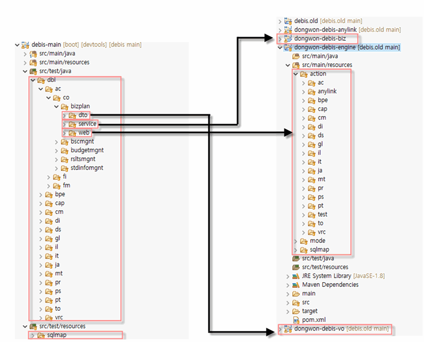Click the "[devtools]" decoration on debis-main
424x342 pixels.
[x=94, y=45]
